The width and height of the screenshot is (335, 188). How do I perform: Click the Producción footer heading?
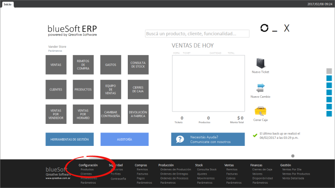click(x=166, y=165)
